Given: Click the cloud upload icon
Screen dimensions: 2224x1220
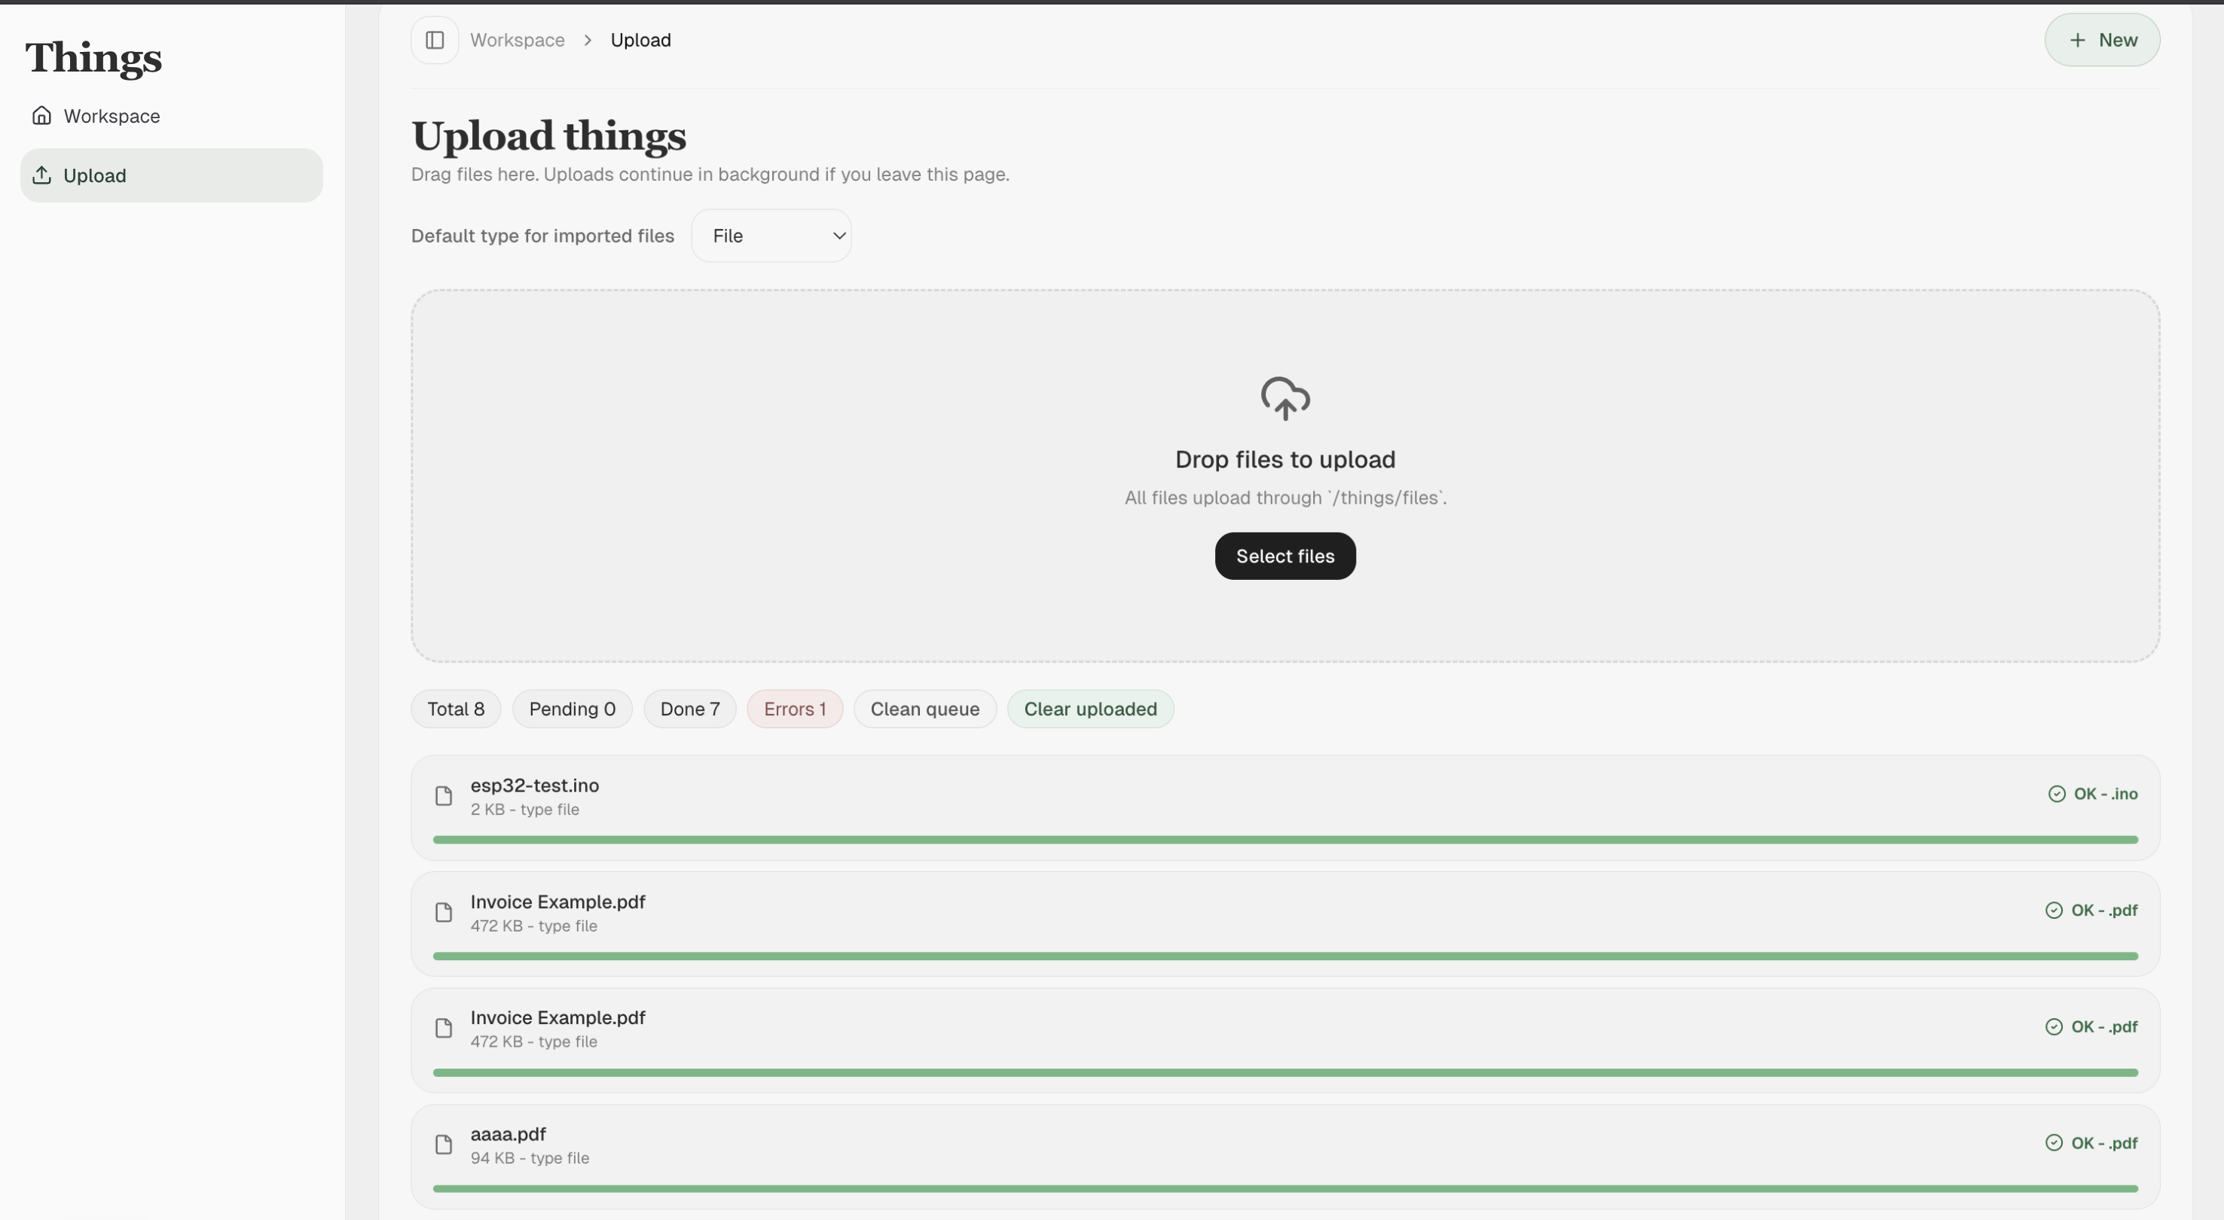Looking at the screenshot, I should tap(1285, 398).
